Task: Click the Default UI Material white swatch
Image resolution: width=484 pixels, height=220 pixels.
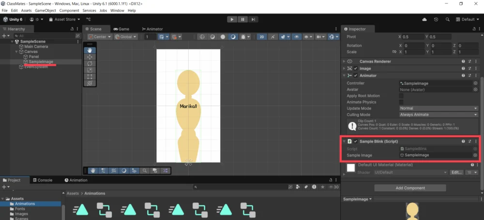Action: click(351, 168)
